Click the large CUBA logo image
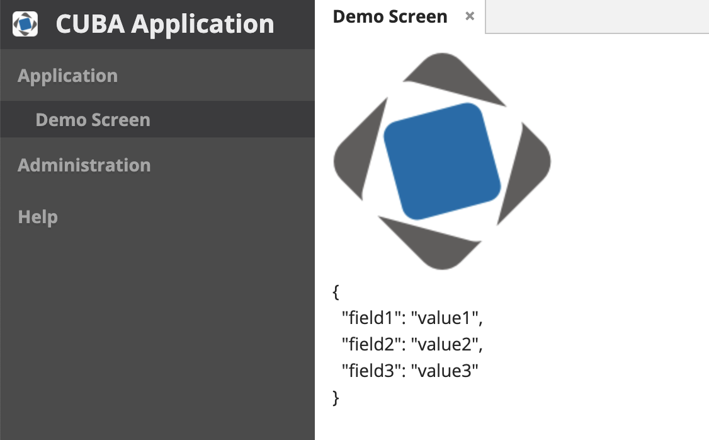This screenshot has height=440, width=709. (442, 161)
